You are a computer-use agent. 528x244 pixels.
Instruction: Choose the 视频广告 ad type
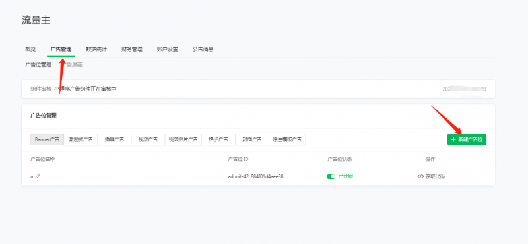click(x=148, y=139)
